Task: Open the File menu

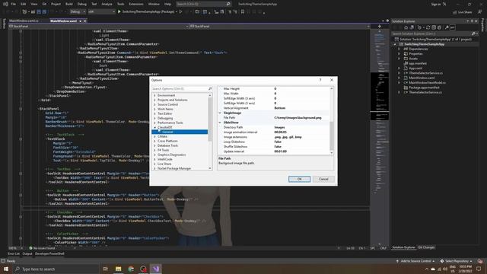Action: pos(14,4)
